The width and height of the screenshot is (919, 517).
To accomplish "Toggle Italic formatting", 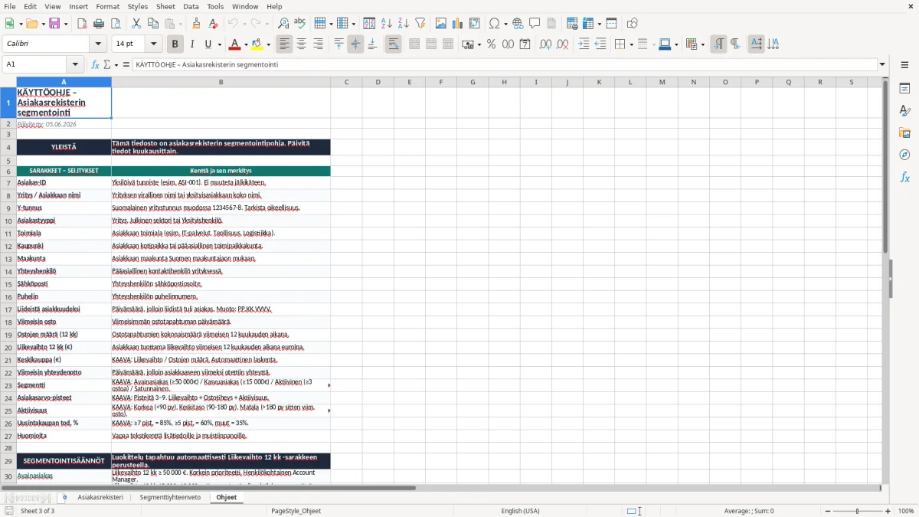I will (191, 44).
